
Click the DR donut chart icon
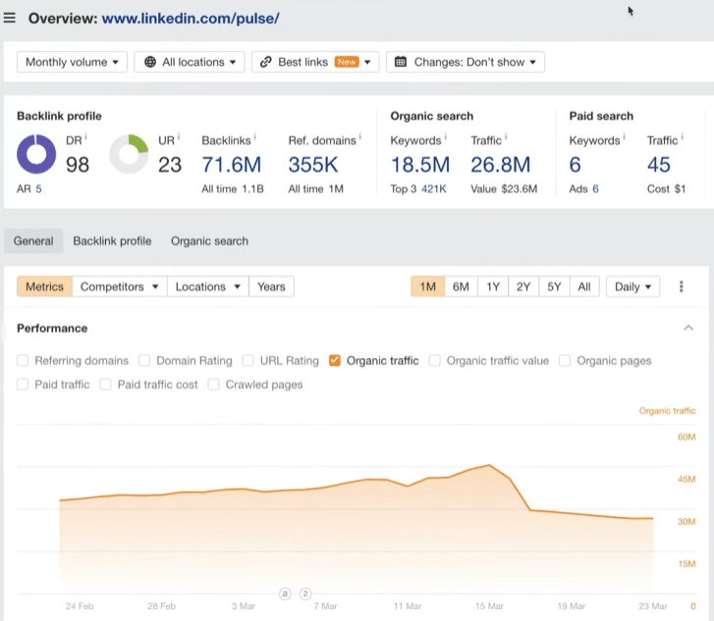pyautogui.click(x=36, y=154)
